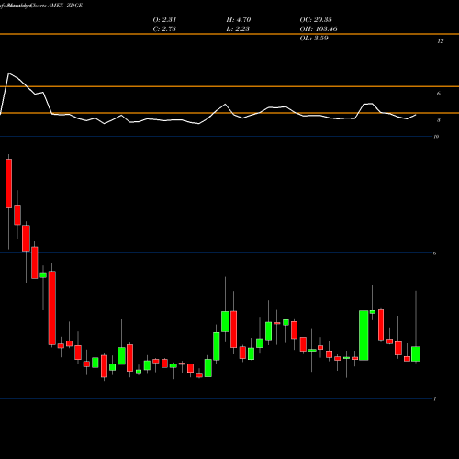Click the "3" axis label of indicator panel

439,120
